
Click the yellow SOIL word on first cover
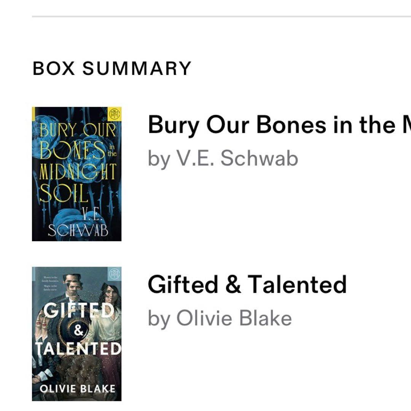coord(64,193)
